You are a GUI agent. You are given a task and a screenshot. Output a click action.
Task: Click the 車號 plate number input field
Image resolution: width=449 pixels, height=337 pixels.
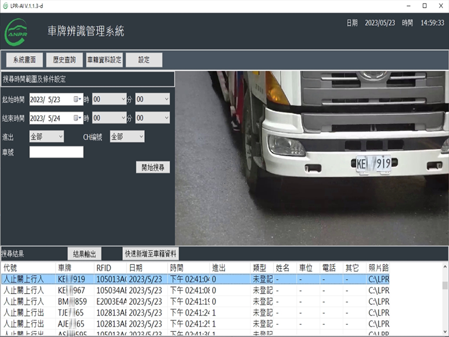[56, 152]
